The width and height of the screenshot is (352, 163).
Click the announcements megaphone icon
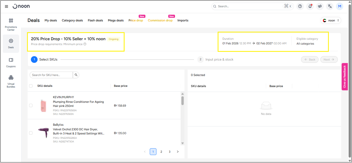tap(320, 6)
